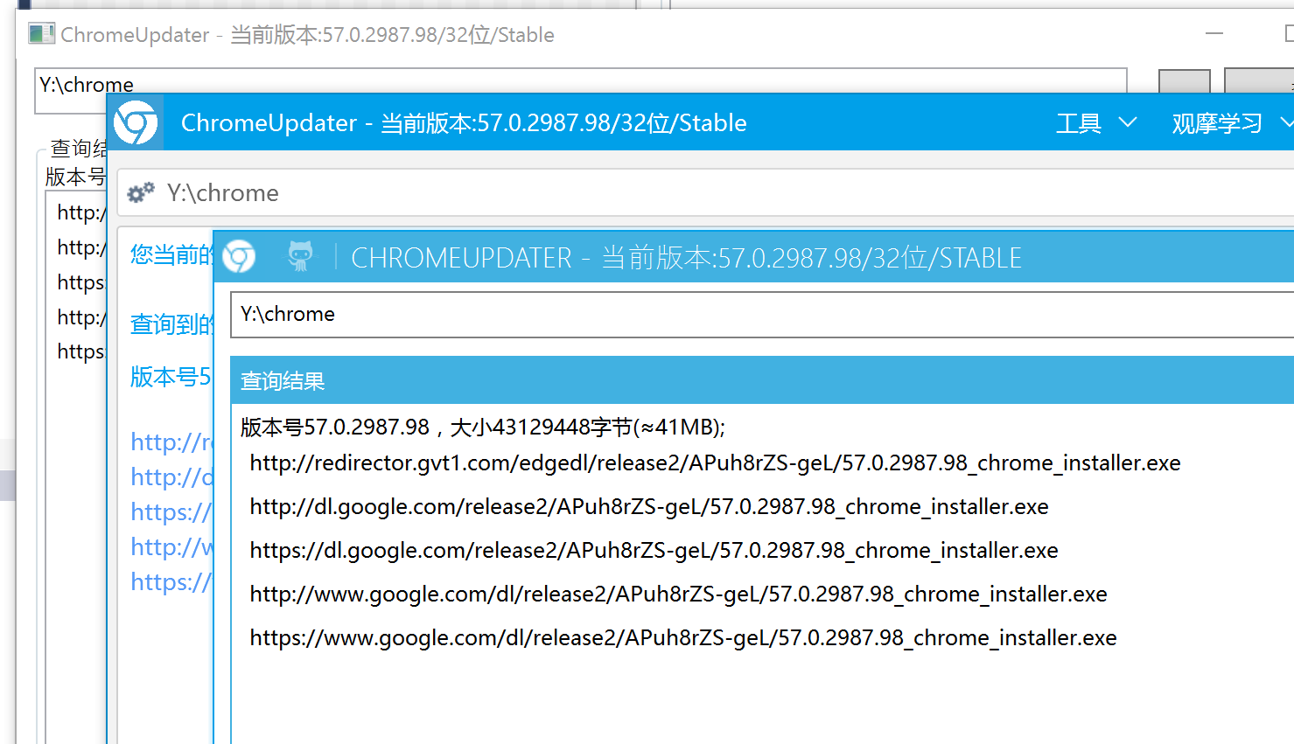
Task: Click the Y:\chrome path field in front window
Action: (761, 315)
